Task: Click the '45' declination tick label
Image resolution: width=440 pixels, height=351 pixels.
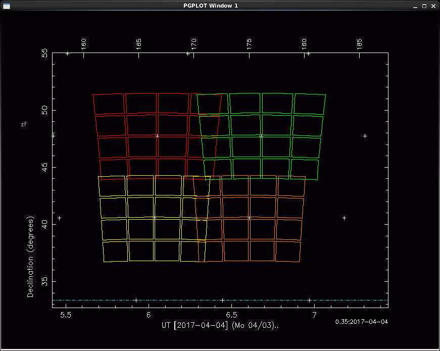Action: [x=44, y=167]
